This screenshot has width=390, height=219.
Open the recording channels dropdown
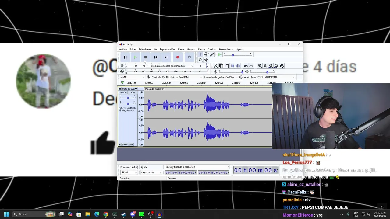(x=220, y=77)
